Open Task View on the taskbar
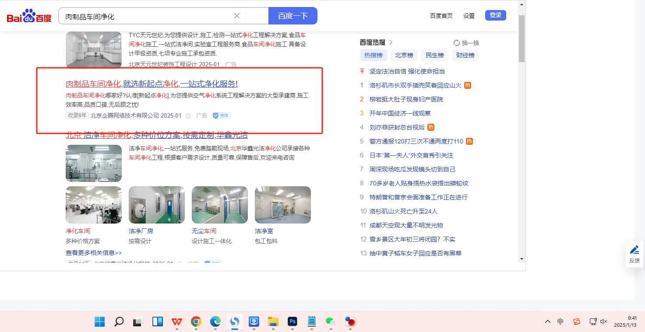The width and height of the screenshot is (645, 332). [x=138, y=322]
